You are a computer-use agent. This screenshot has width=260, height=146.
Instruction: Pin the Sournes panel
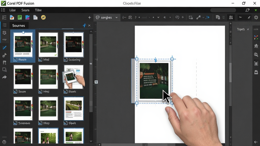point(84,26)
